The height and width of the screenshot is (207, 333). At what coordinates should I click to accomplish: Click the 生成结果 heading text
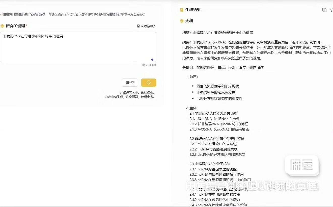click(193, 10)
